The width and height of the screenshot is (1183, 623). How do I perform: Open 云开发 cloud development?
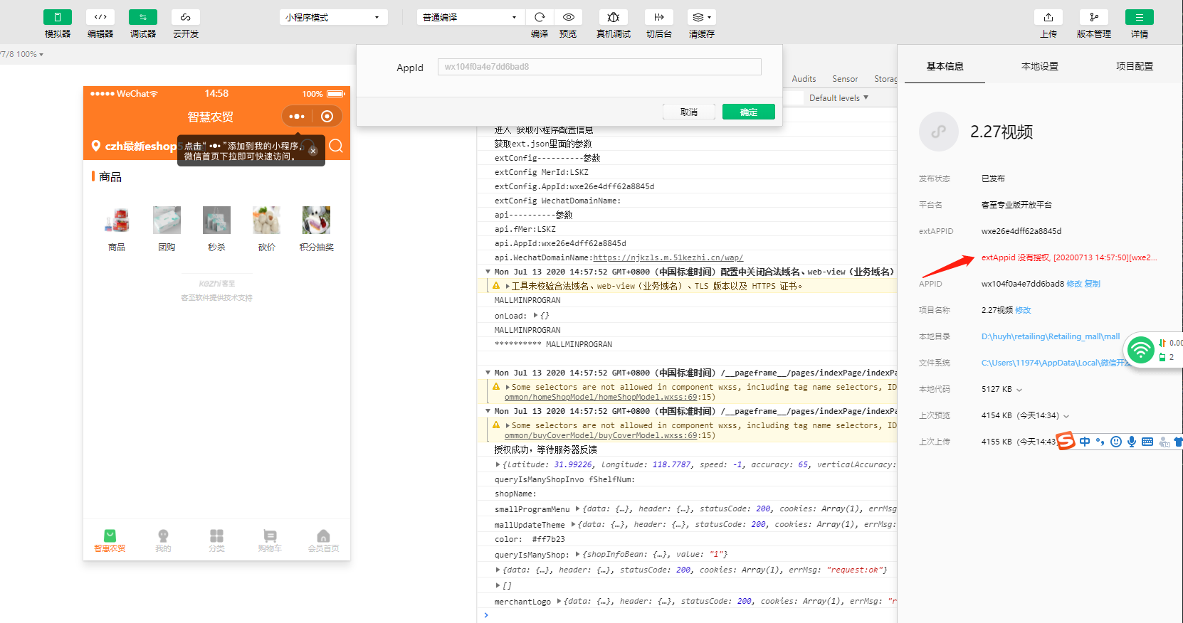click(x=186, y=17)
